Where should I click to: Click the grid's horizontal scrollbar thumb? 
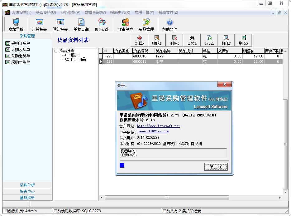167,198
